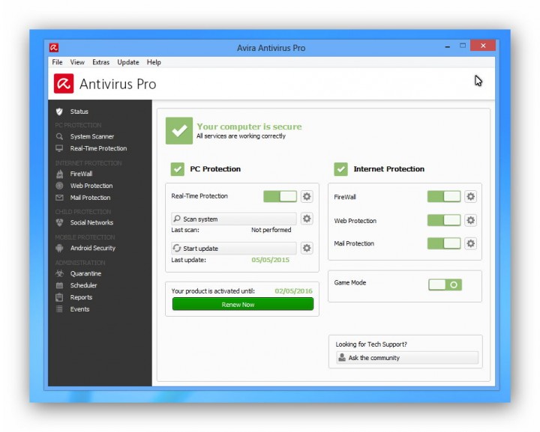The width and height of the screenshot is (540, 432).
Task: Select Android Security label in the sidebar
Action: pos(93,248)
